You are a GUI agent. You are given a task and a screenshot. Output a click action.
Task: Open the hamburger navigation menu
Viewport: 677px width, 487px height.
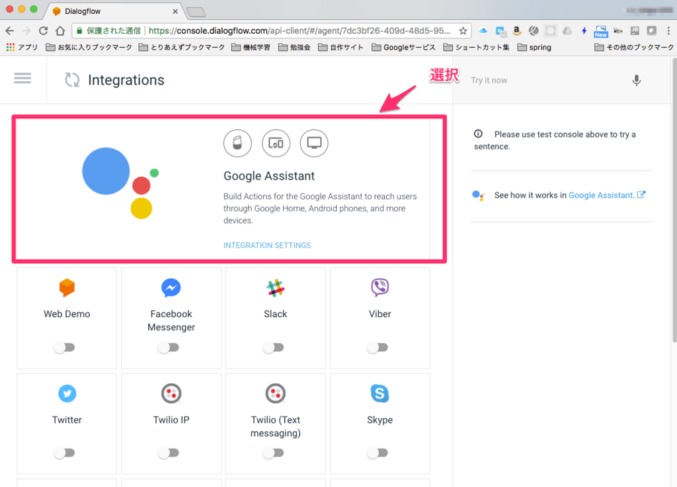tap(22, 79)
